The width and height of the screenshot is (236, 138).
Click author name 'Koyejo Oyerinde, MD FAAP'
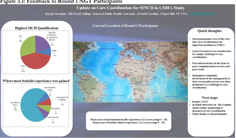(x=64, y=14)
